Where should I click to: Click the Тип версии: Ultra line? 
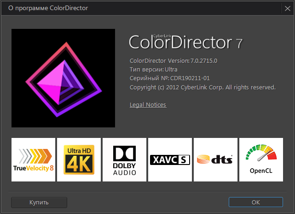[x=155, y=69]
